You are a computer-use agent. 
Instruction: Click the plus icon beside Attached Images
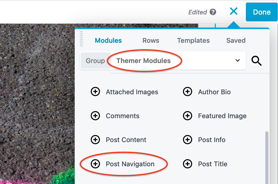click(95, 92)
